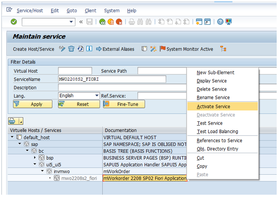Click the hierarchy tree icon in application toolbar
The height and width of the screenshot is (197, 279).
[223, 49]
